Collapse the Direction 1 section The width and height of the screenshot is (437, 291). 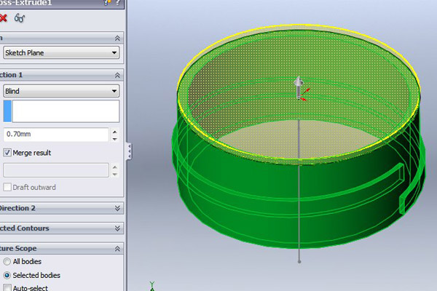click(117, 75)
